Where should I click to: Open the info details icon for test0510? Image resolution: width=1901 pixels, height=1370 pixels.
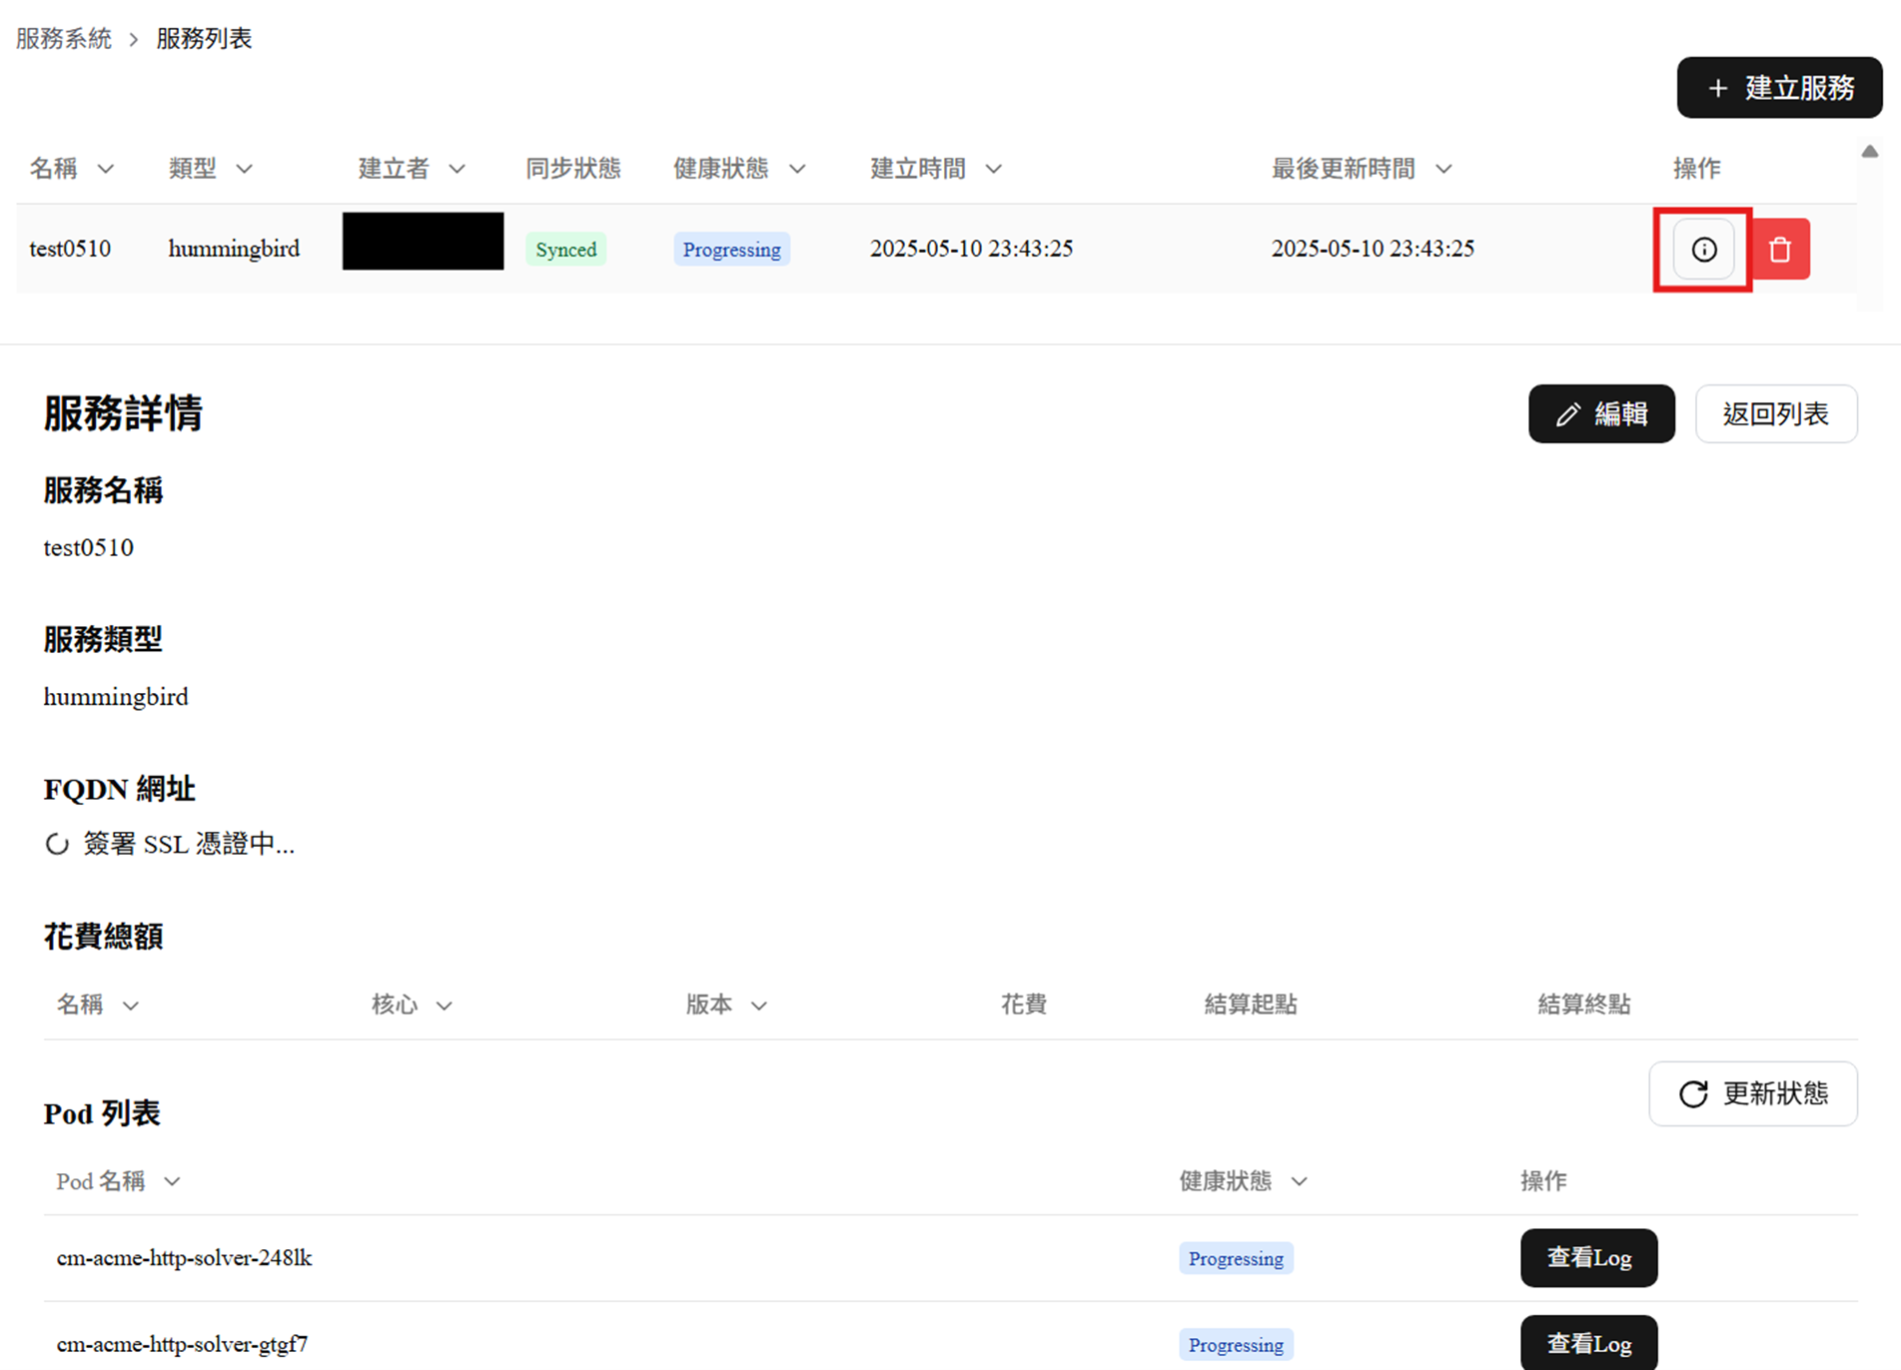1703,250
